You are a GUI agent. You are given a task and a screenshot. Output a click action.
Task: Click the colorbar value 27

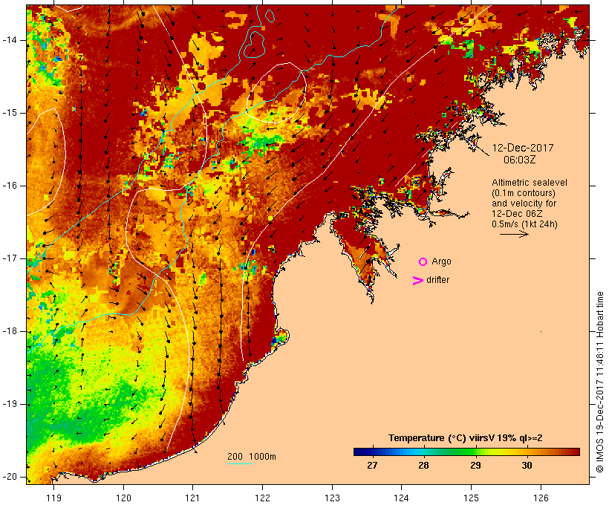tap(372, 465)
